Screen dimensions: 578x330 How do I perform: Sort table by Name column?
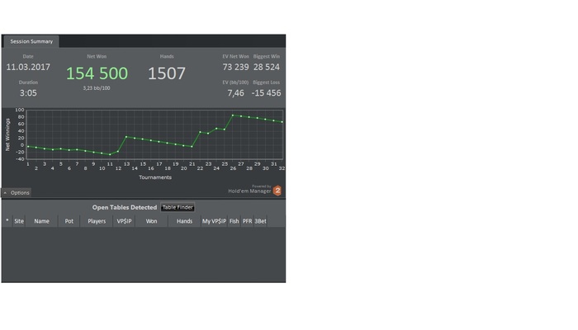pyautogui.click(x=41, y=221)
